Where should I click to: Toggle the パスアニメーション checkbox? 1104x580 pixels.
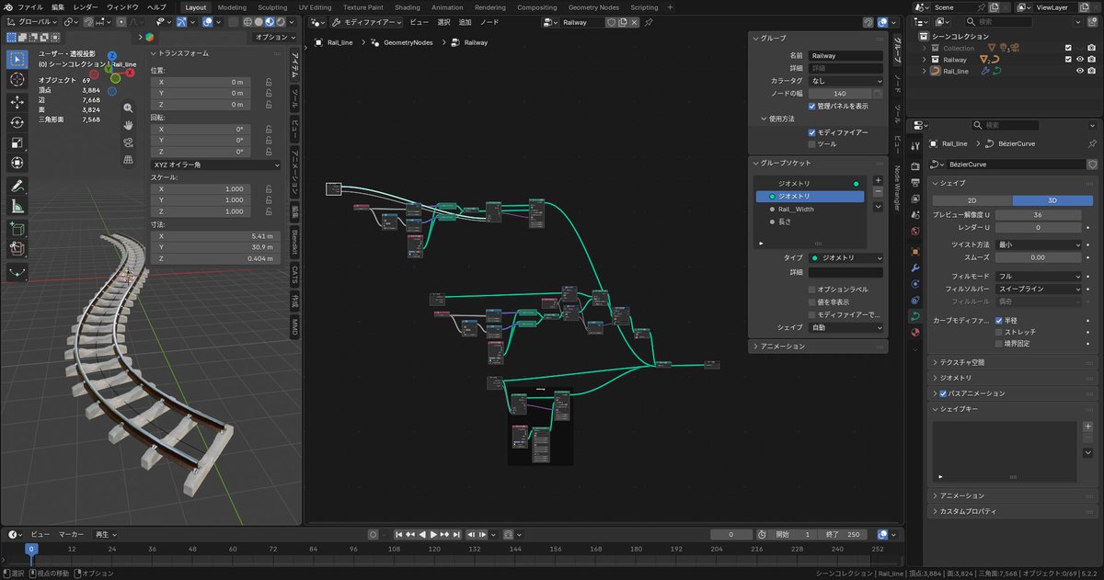(x=943, y=393)
